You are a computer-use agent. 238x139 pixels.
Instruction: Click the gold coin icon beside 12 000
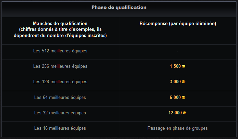tap(185, 113)
